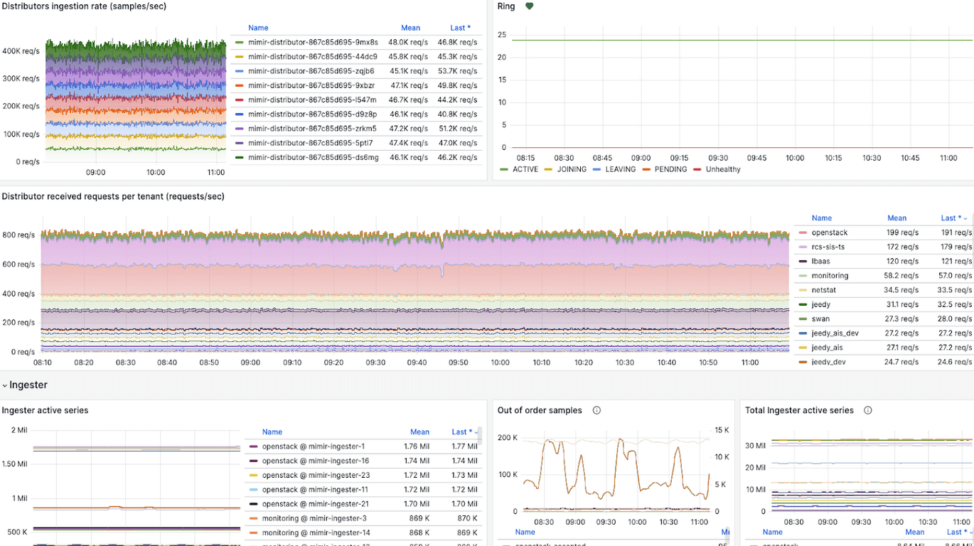Click the info icon on Total Ingester active series
The height and width of the screenshot is (546, 974).
pyautogui.click(x=867, y=410)
